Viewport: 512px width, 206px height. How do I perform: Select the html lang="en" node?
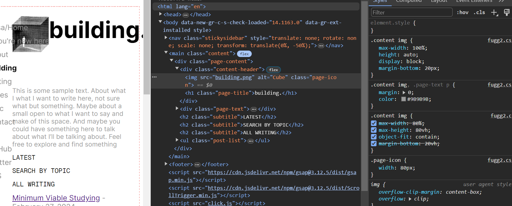tap(256, 6)
